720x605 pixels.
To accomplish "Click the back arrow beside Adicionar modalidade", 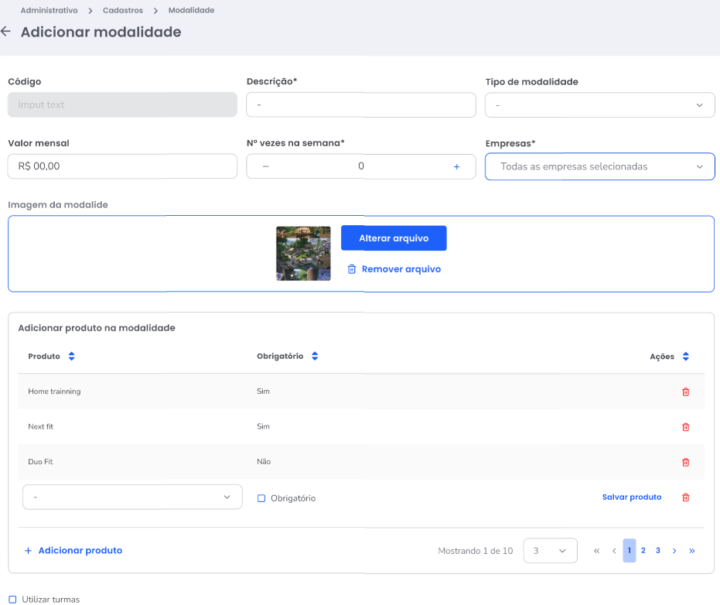I will point(6,32).
